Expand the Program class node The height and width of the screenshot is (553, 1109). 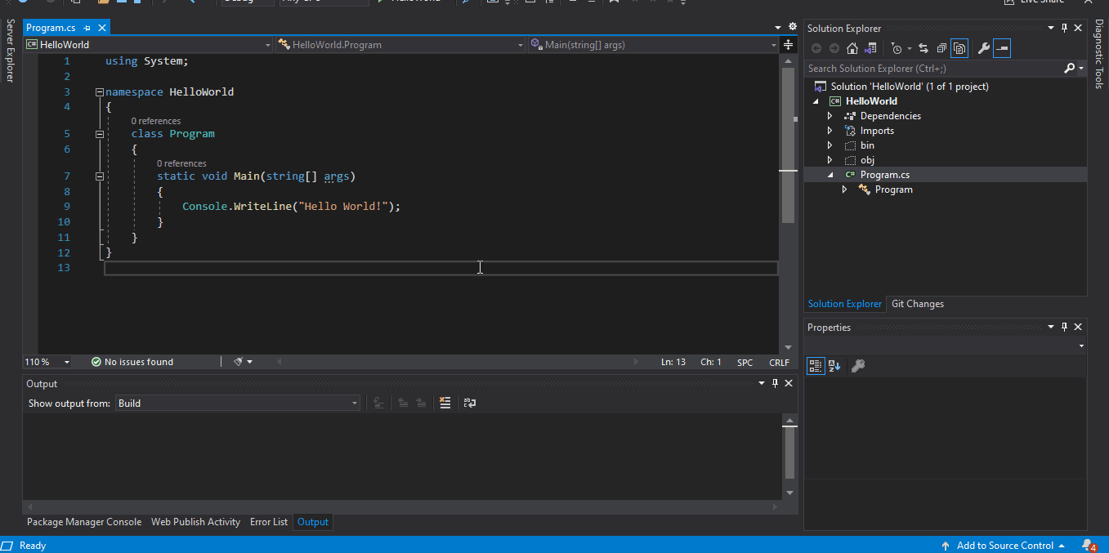click(844, 190)
